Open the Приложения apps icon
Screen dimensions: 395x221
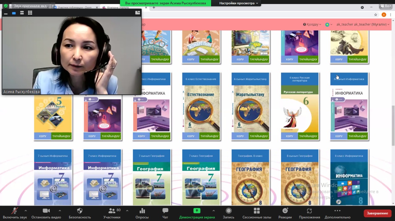[x=309, y=211]
